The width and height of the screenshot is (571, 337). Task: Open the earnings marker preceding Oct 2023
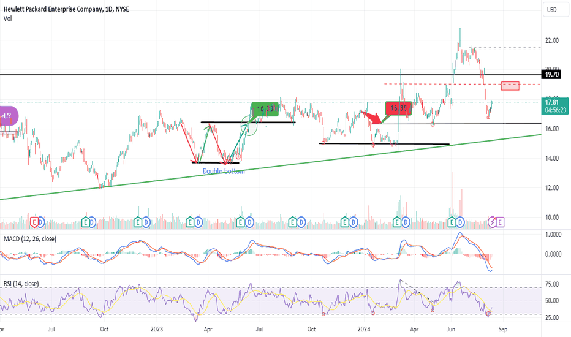[292, 222]
